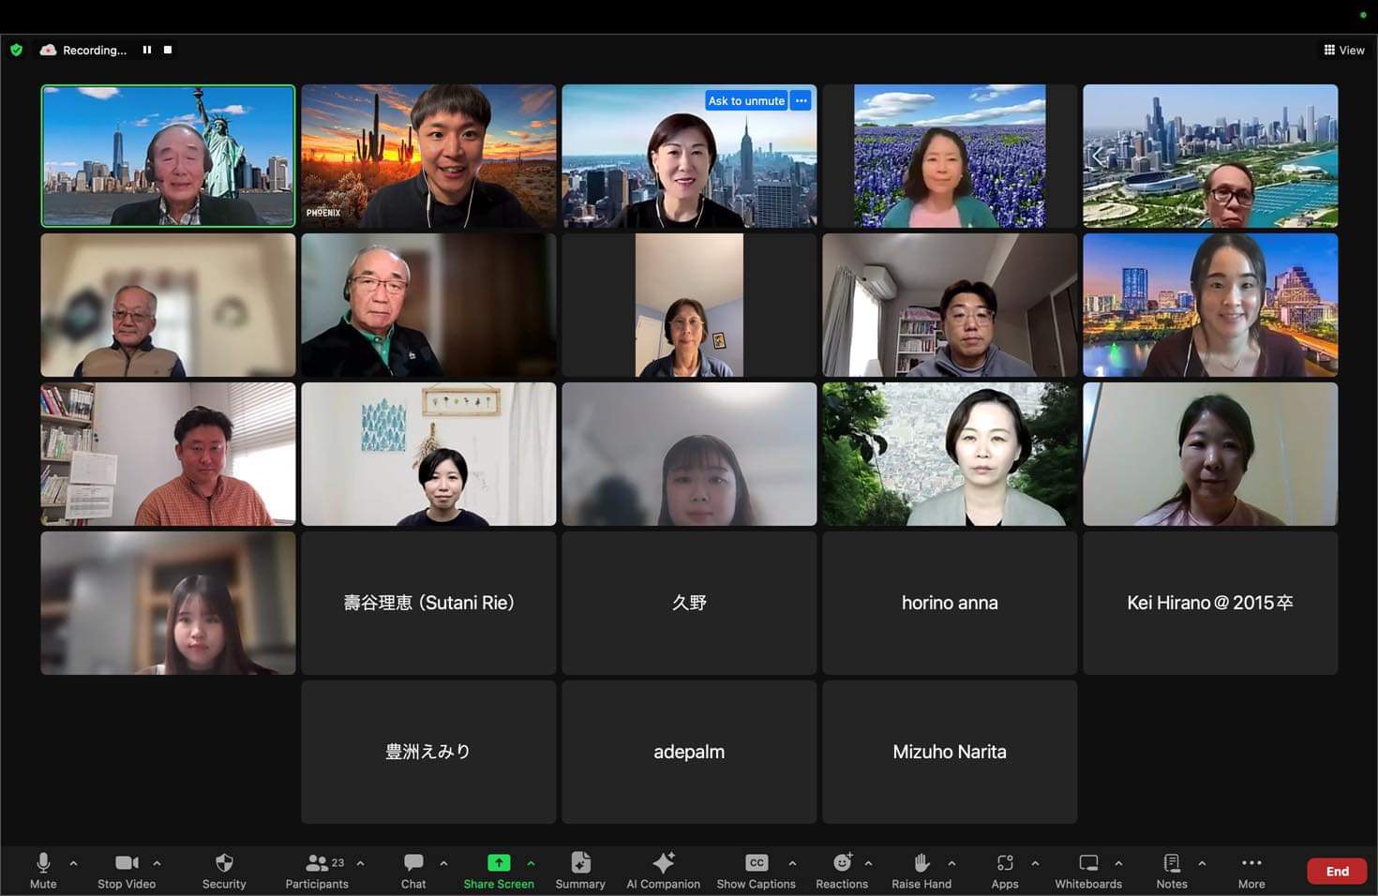Open the Security shield menu
This screenshot has width=1378, height=896.
(x=224, y=870)
